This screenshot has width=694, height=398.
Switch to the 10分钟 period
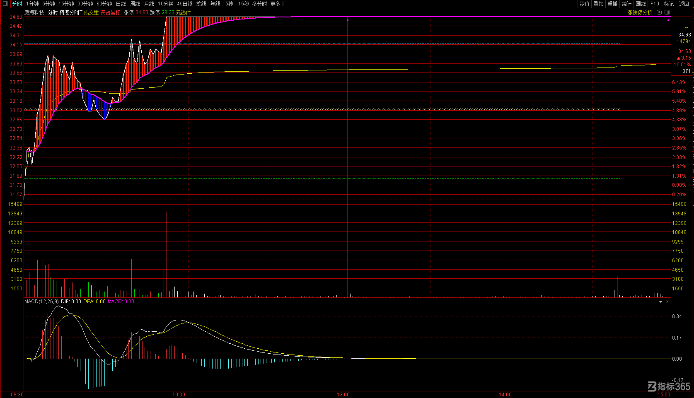[166, 4]
